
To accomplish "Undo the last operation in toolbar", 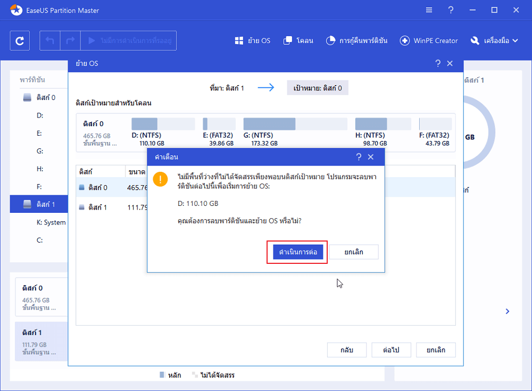I will coord(50,41).
